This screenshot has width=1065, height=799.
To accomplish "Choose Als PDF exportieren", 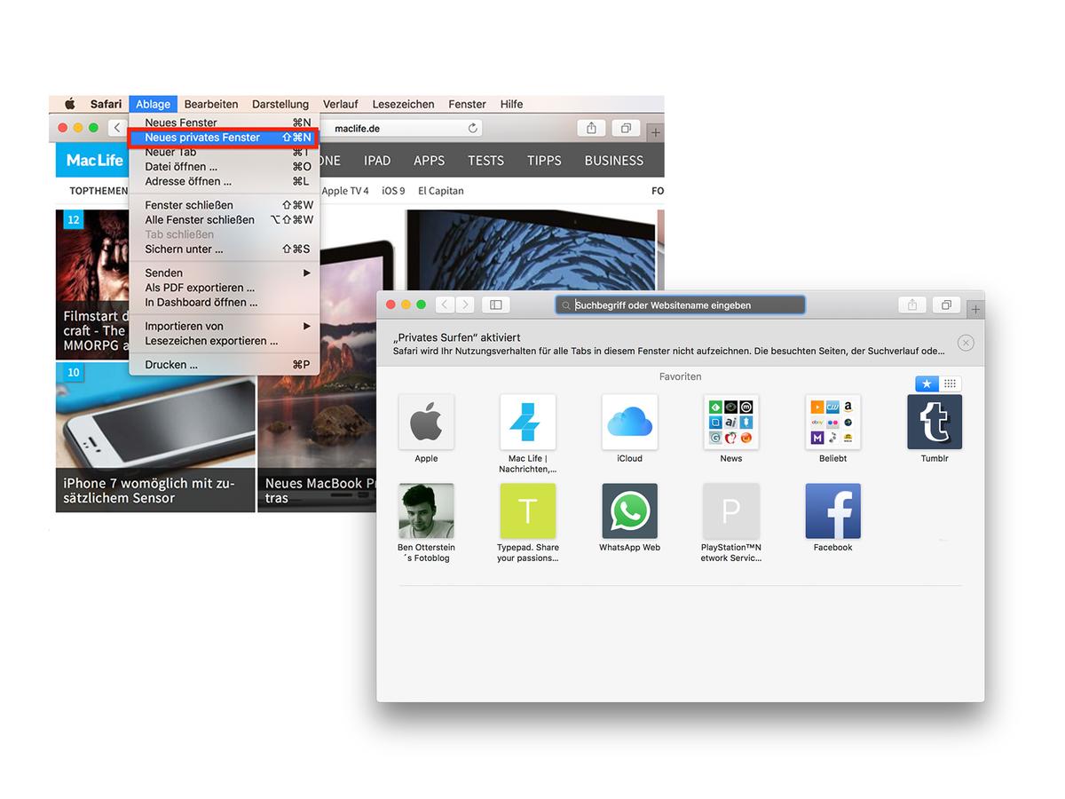I will point(224,288).
